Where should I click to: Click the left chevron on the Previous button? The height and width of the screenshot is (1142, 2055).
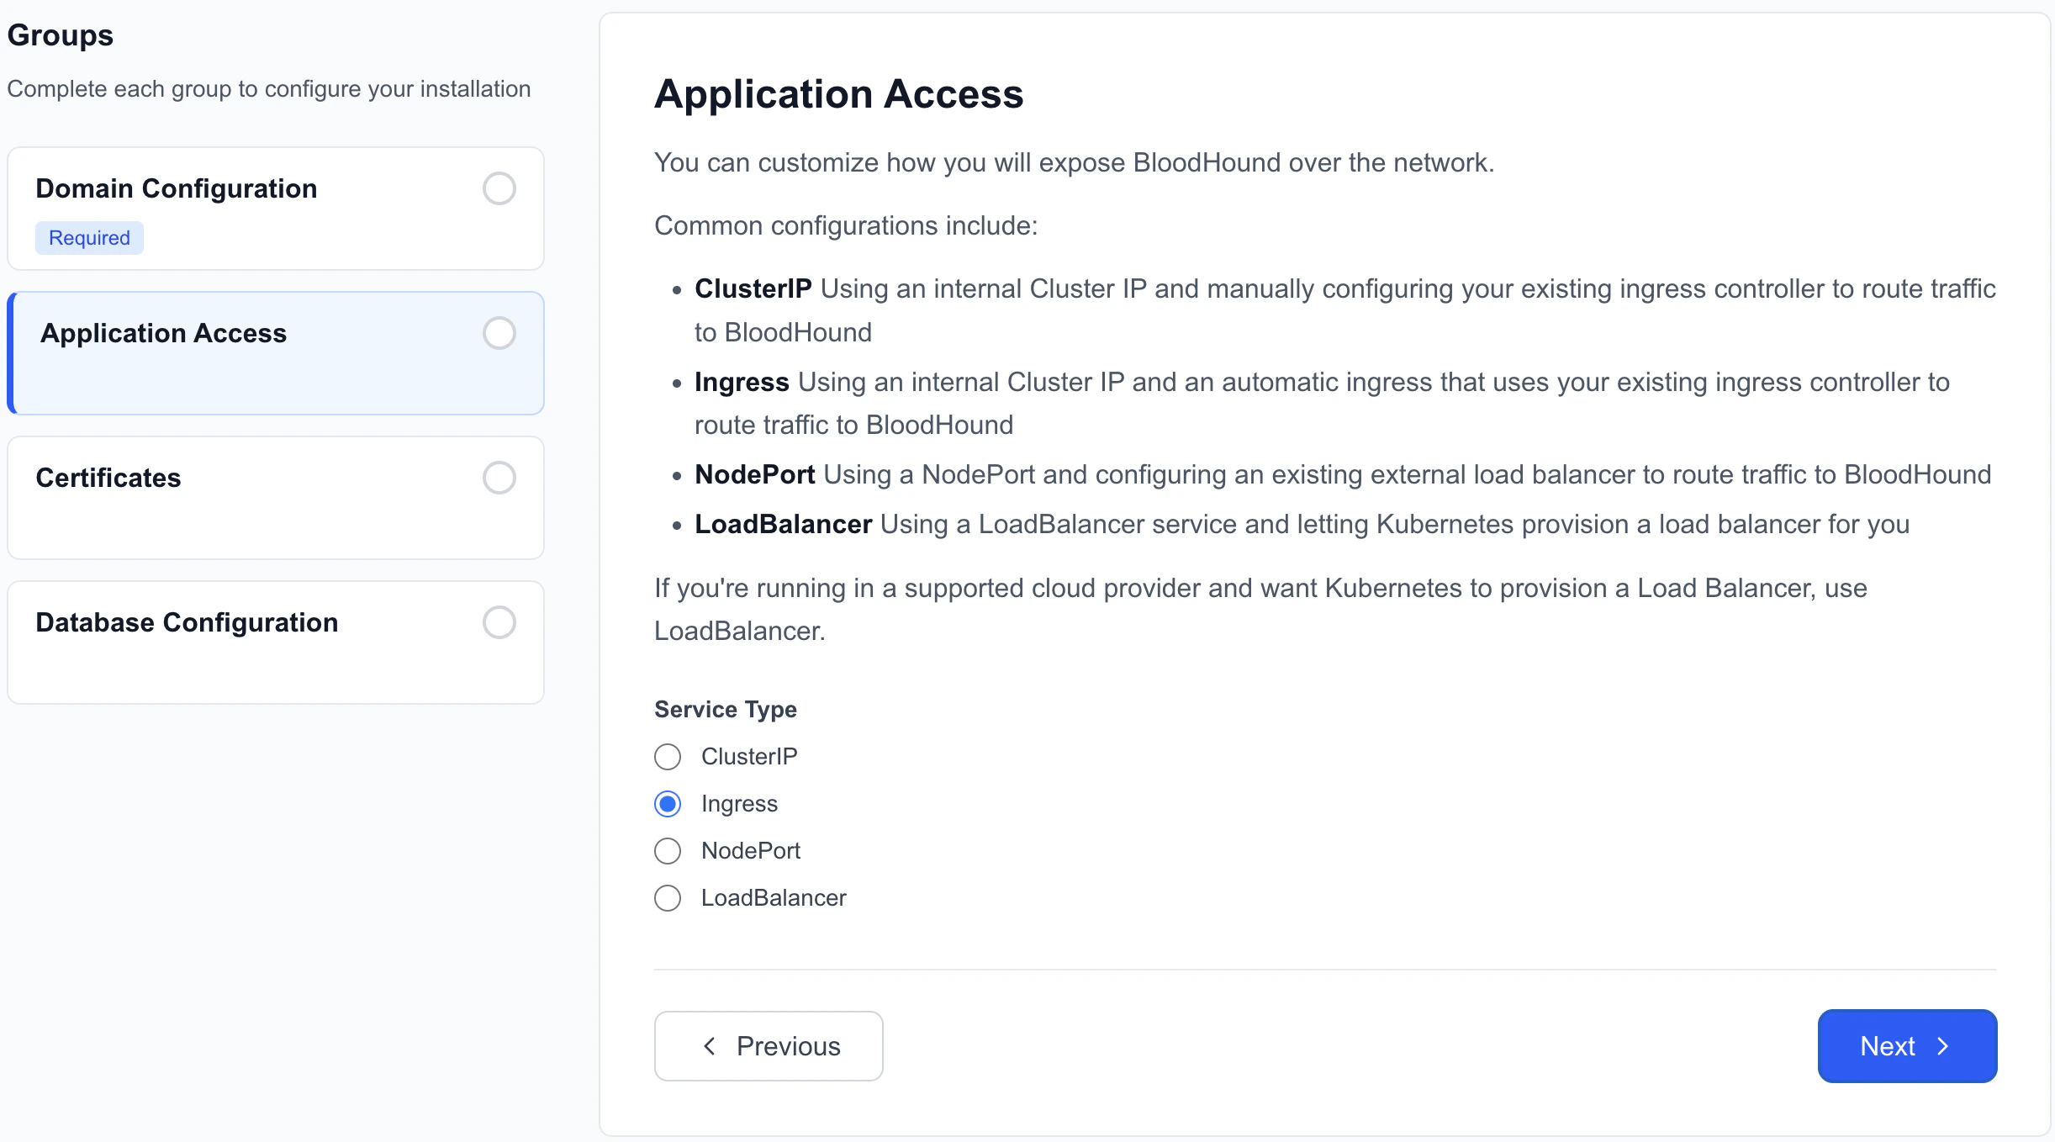click(x=710, y=1046)
